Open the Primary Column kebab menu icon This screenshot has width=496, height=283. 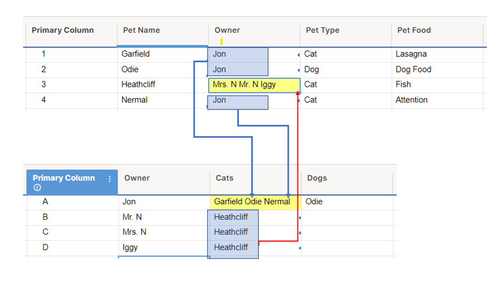point(110,179)
